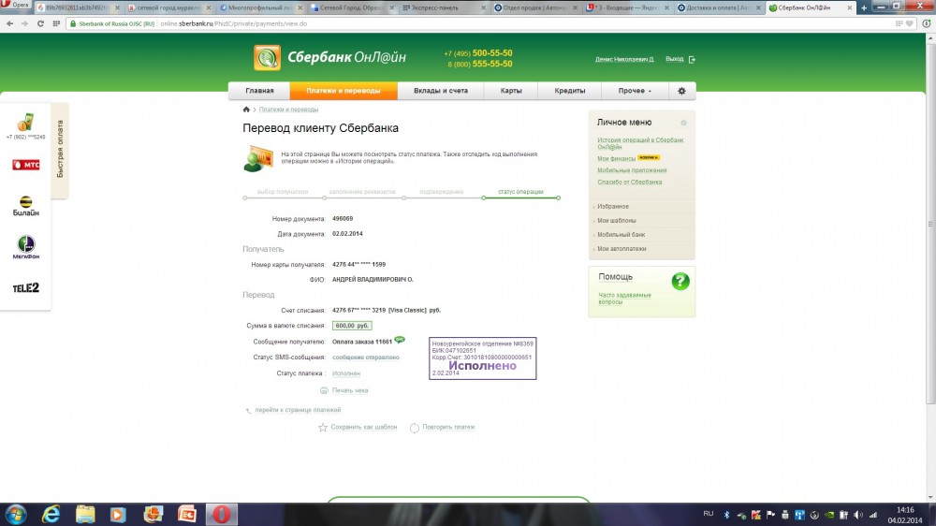Click the Исполнен payment status link
The height and width of the screenshot is (526, 936).
(345, 373)
